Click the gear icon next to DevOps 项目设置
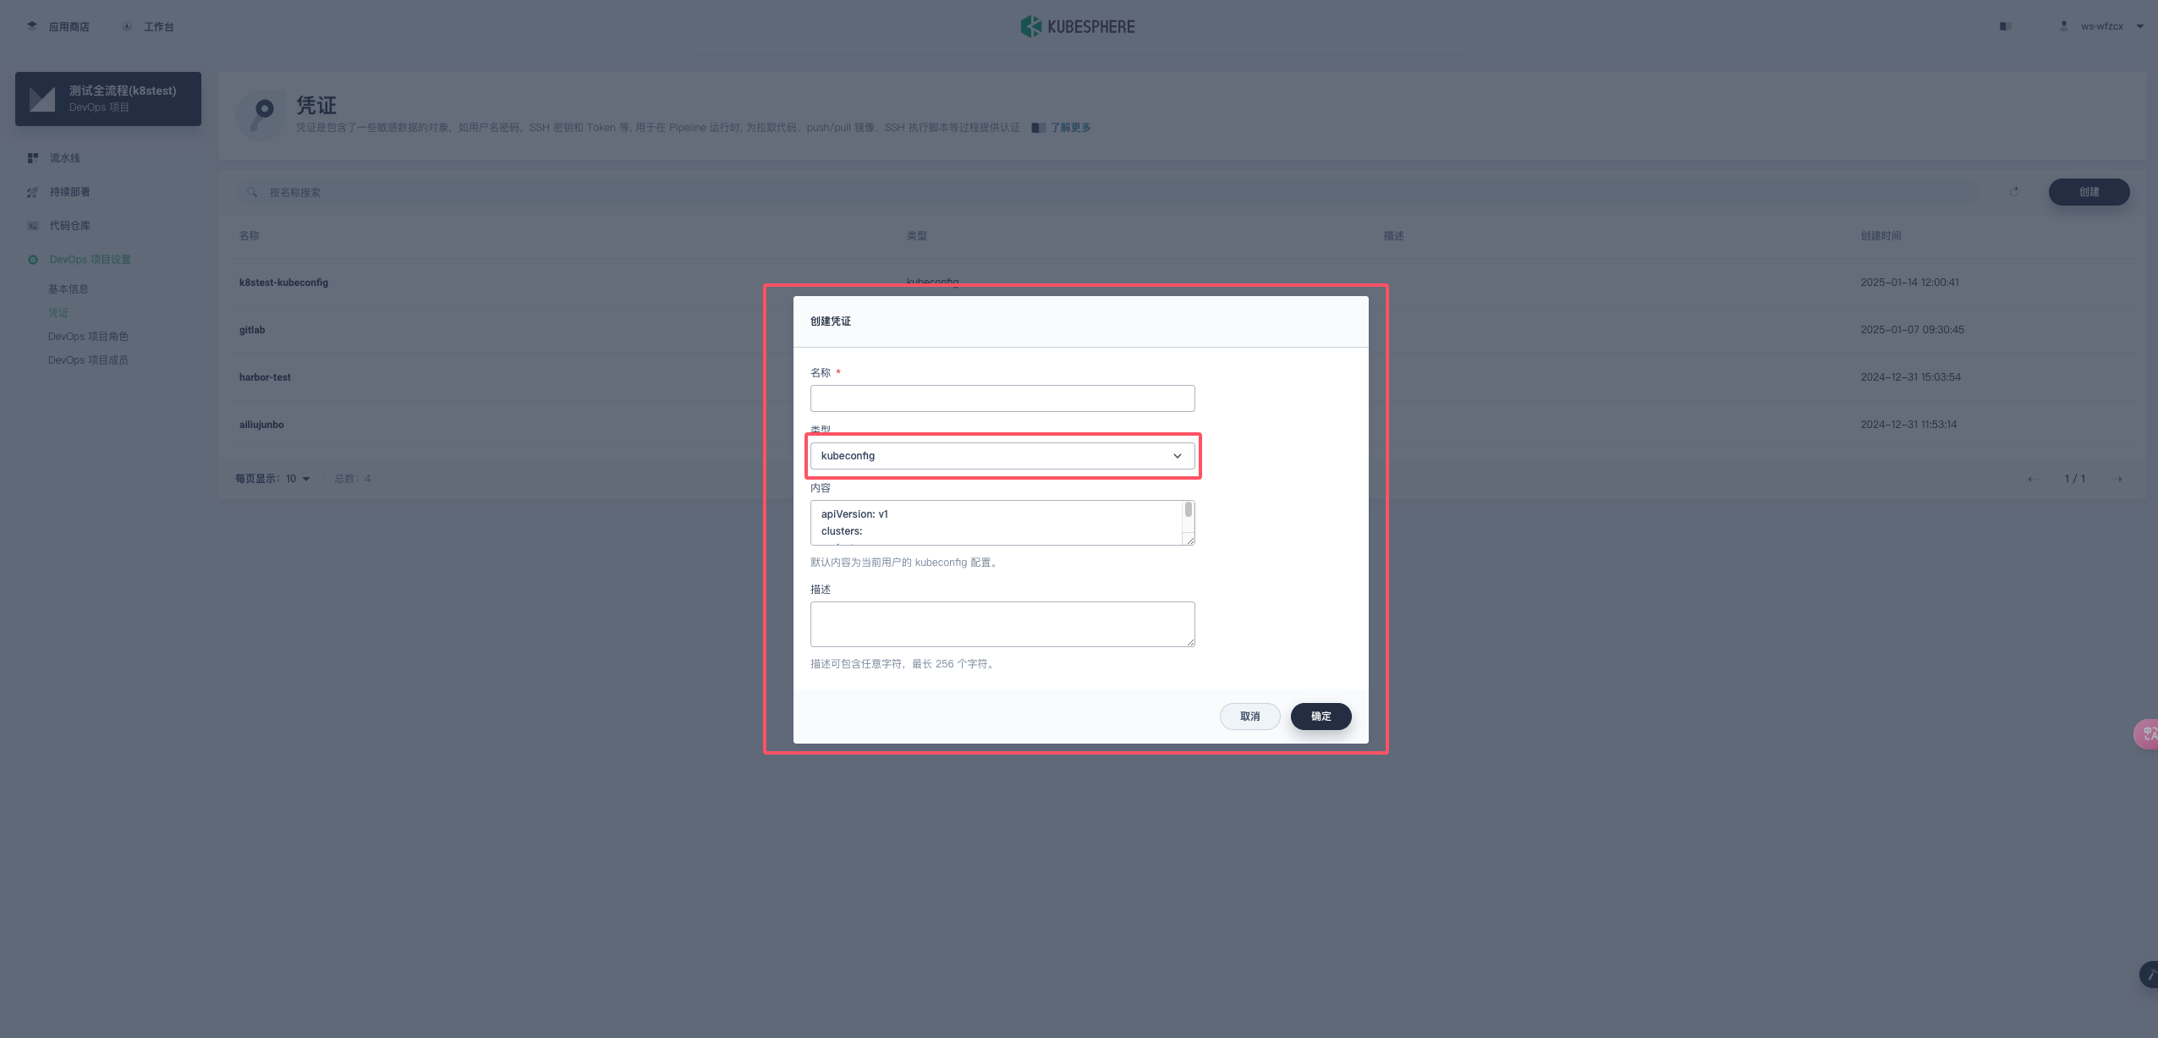Screen dimensions: 2158x1038 [33, 260]
